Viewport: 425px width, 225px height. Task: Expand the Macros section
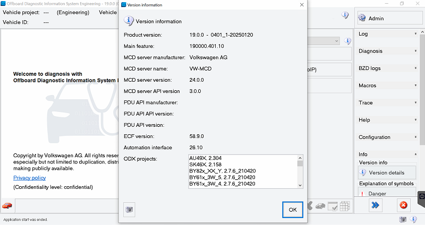pos(388,85)
